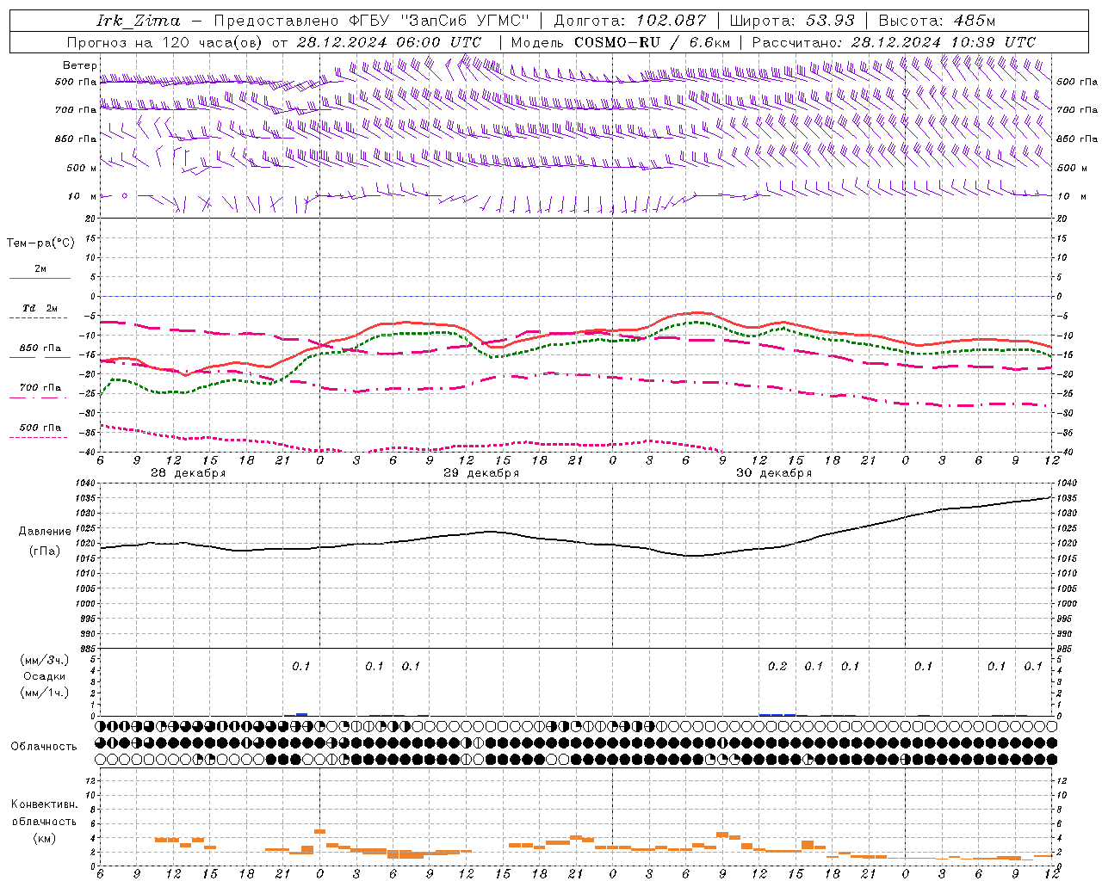Click the 'Широта: 53.93' value
The image size is (1102, 881).
point(792,21)
